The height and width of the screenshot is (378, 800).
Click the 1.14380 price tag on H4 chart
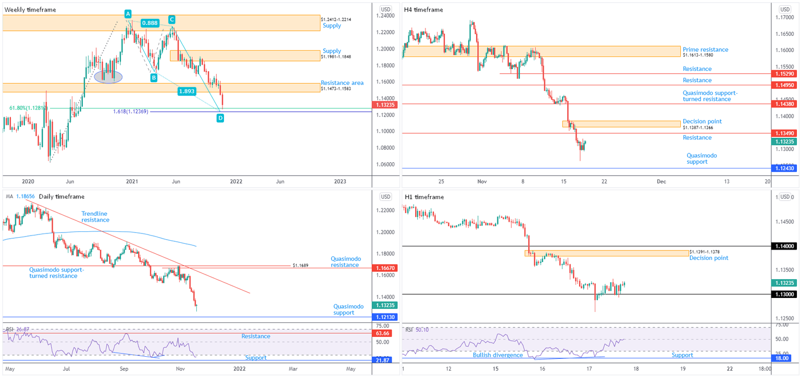tap(784, 103)
